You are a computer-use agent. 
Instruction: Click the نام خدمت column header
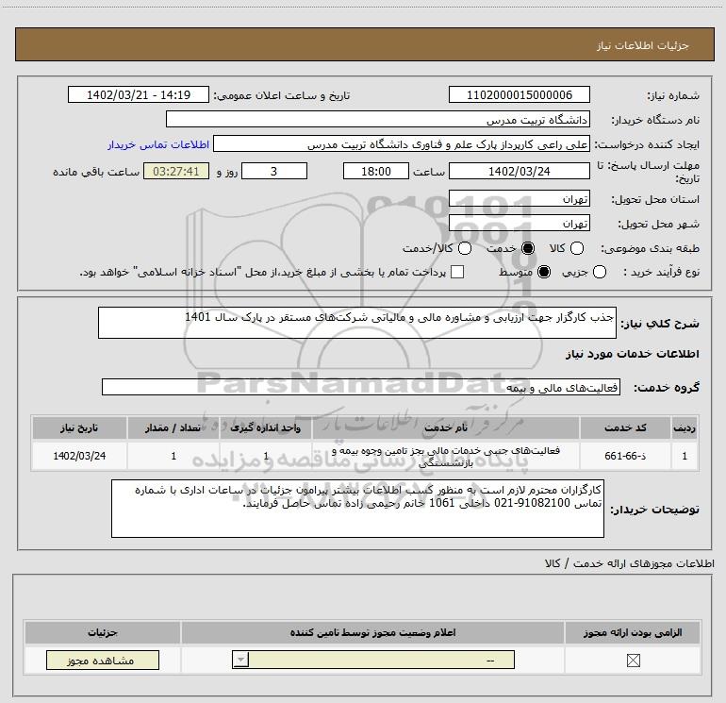(x=446, y=427)
